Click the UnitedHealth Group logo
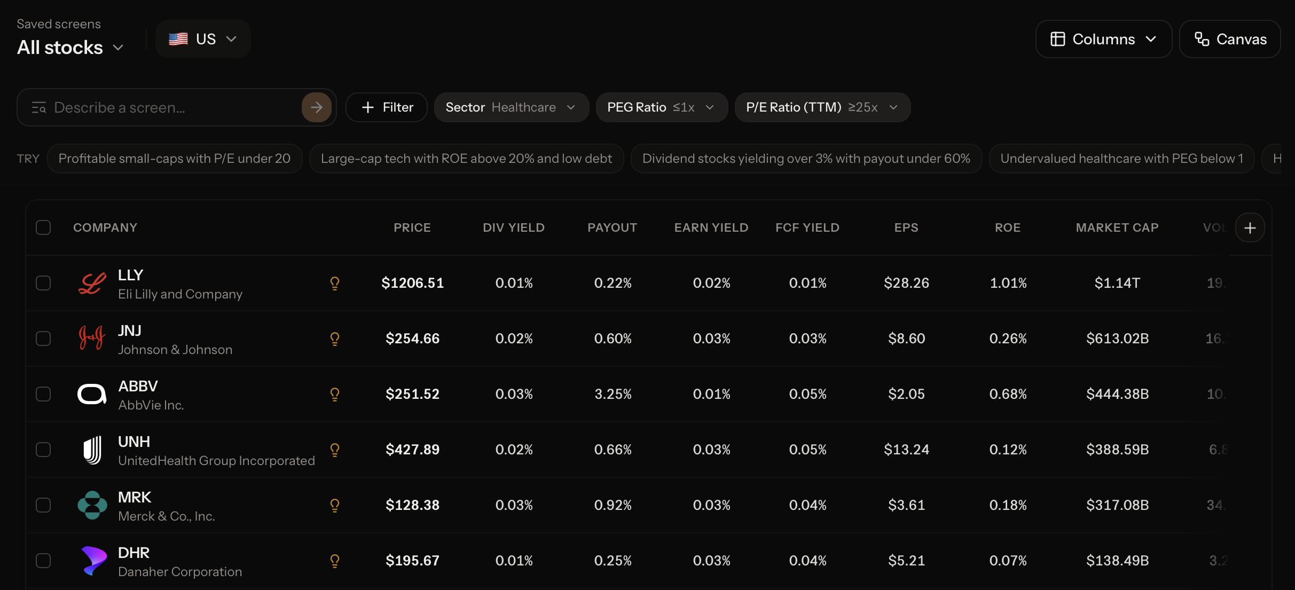The image size is (1295, 590). pyautogui.click(x=92, y=450)
